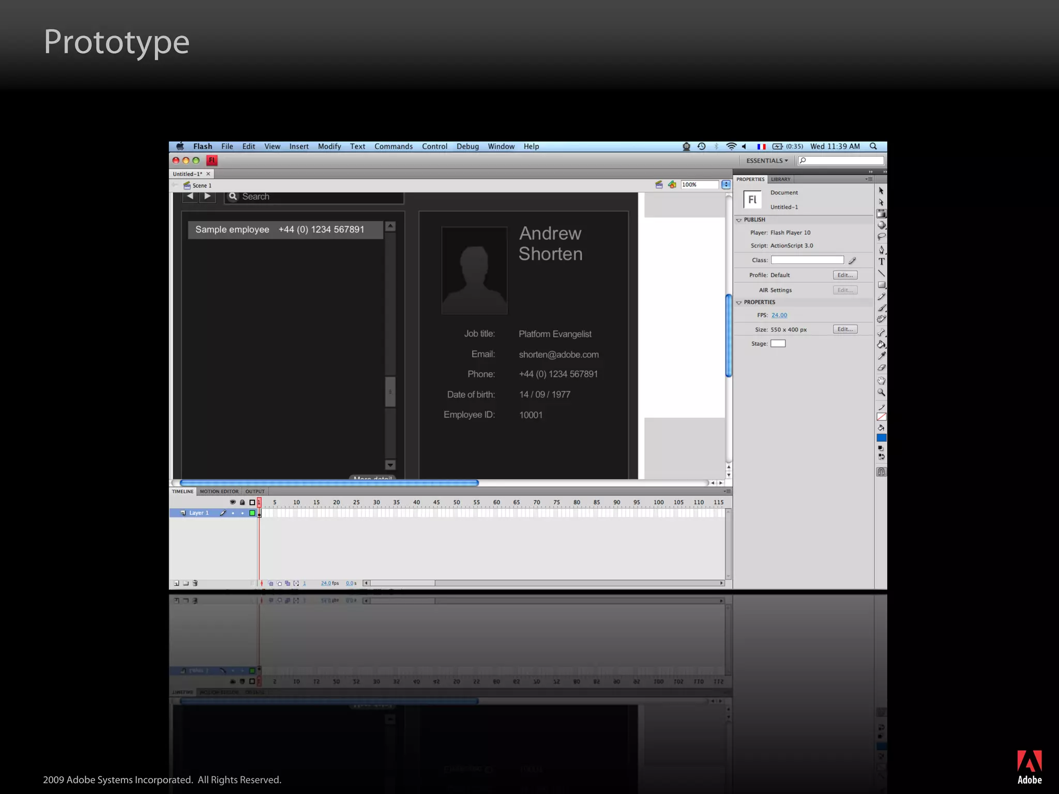The image size is (1059, 794).
Task: Select the Lasso tool
Action: [x=881, y=237]
